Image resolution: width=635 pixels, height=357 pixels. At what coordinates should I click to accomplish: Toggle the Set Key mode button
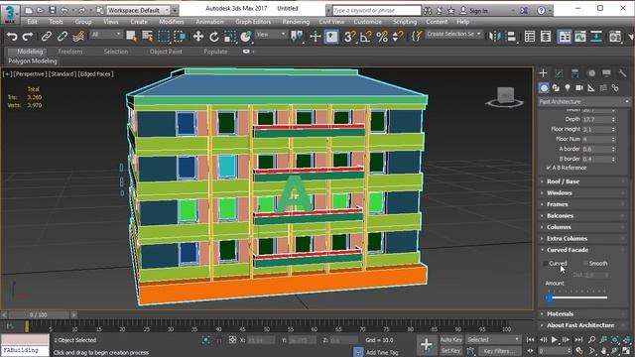tap(451, 350)
